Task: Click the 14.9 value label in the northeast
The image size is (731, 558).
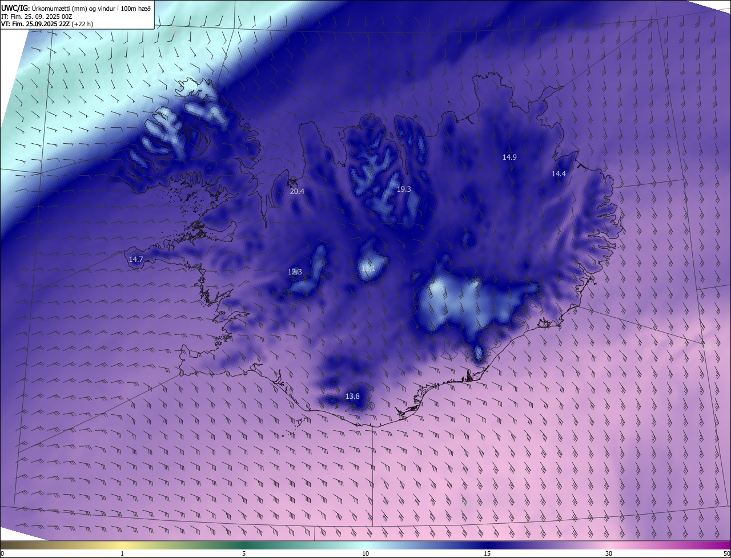Action: (x=509, y=157)
